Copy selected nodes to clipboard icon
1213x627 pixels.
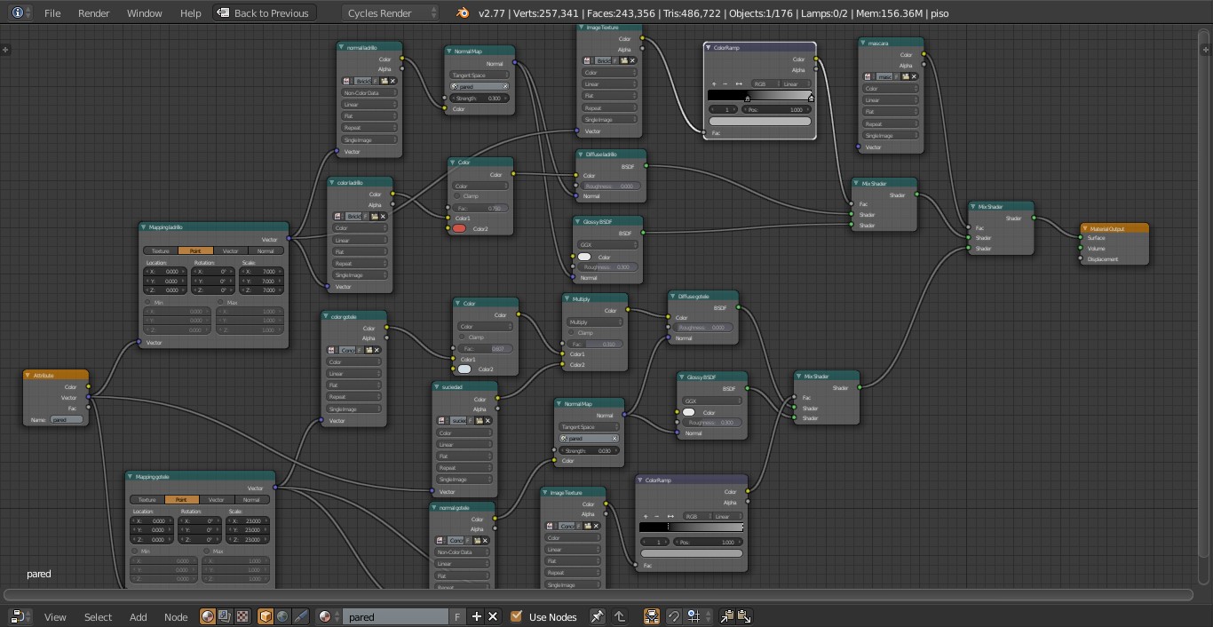(x=726, y=616)
